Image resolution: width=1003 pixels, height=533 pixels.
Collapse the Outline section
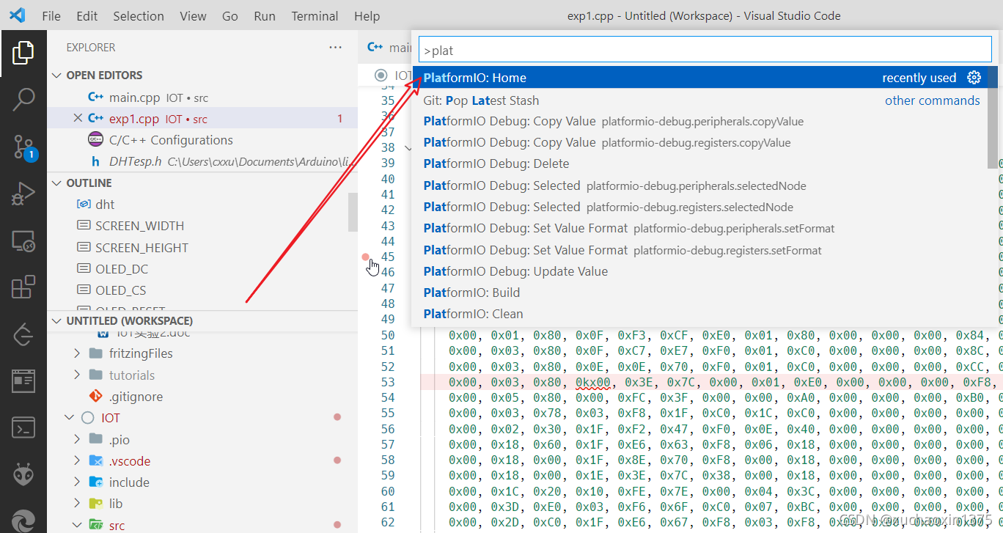pos(57,183)
